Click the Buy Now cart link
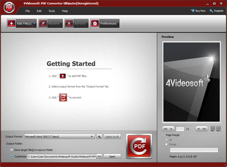Image resolution: width=227 pixels, height=167 pixels. click(198, 11)
